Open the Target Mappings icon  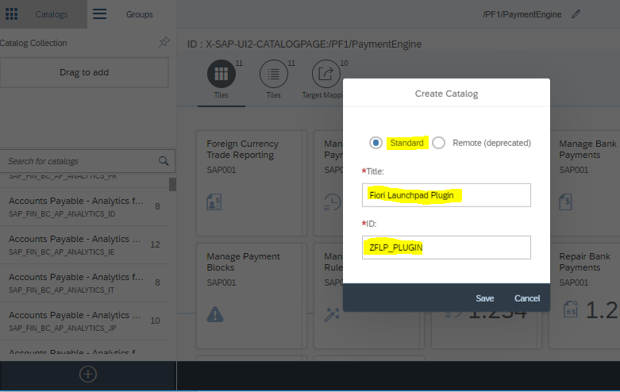coord(326,75)
